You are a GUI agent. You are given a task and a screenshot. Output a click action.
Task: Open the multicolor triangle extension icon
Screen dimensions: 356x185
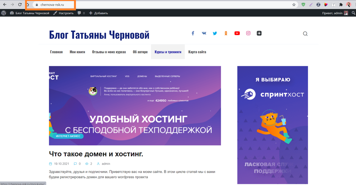[x=326, y=5]
